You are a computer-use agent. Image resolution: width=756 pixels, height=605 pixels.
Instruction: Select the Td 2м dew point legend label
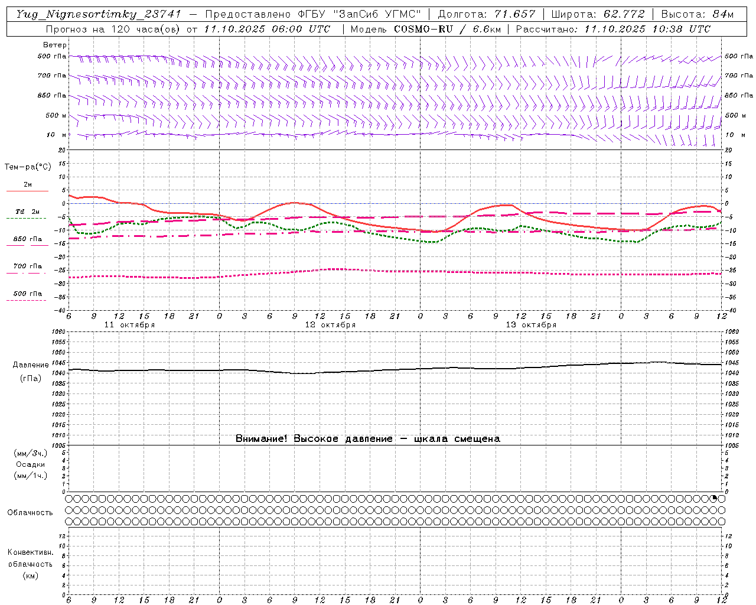coord(28,212)
